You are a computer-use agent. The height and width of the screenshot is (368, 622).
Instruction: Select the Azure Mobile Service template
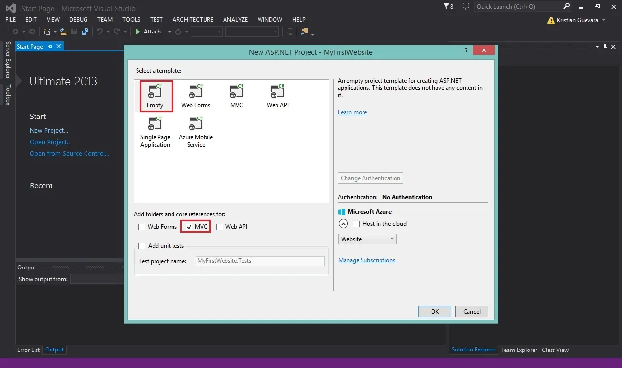point(196,132)
